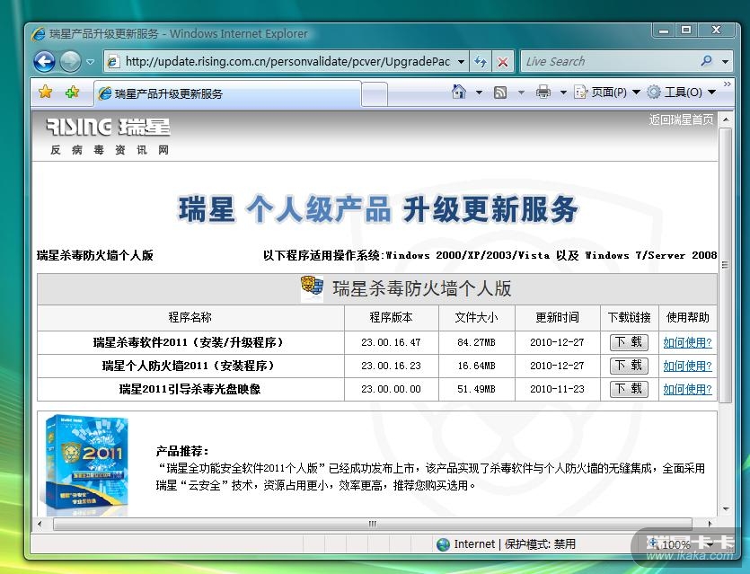Click the page icon in address bar
Screen dimensions: 750x574
[x=113, y=62]
